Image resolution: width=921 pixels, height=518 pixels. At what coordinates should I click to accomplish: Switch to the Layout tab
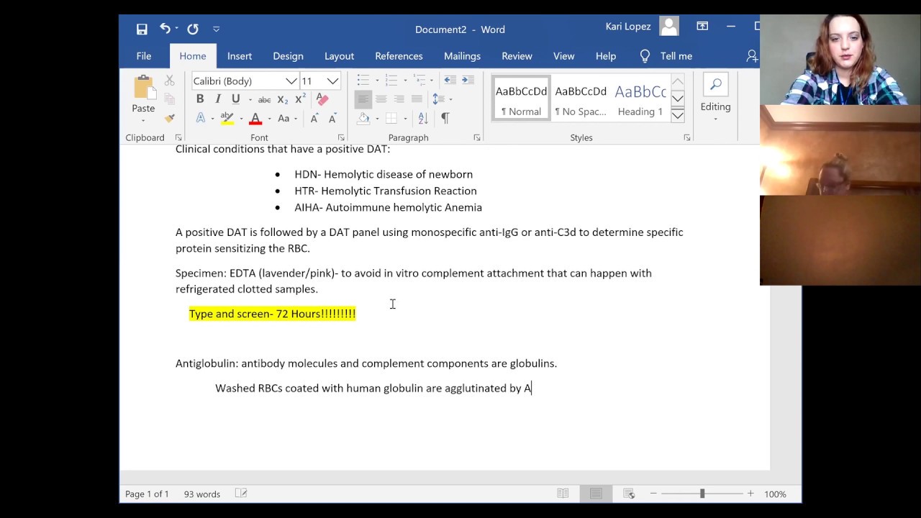point(339,56)
